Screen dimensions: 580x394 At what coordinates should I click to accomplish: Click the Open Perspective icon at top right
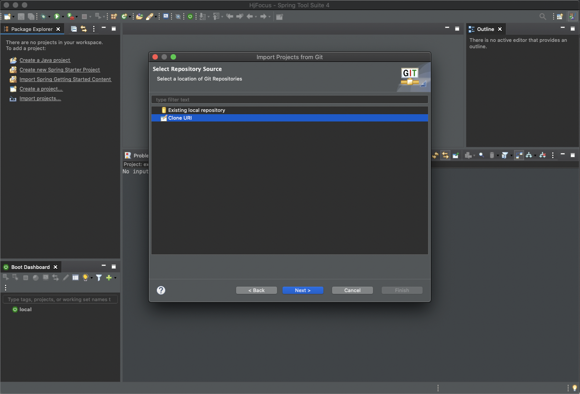pyautogui.click(x=560, y=16)
